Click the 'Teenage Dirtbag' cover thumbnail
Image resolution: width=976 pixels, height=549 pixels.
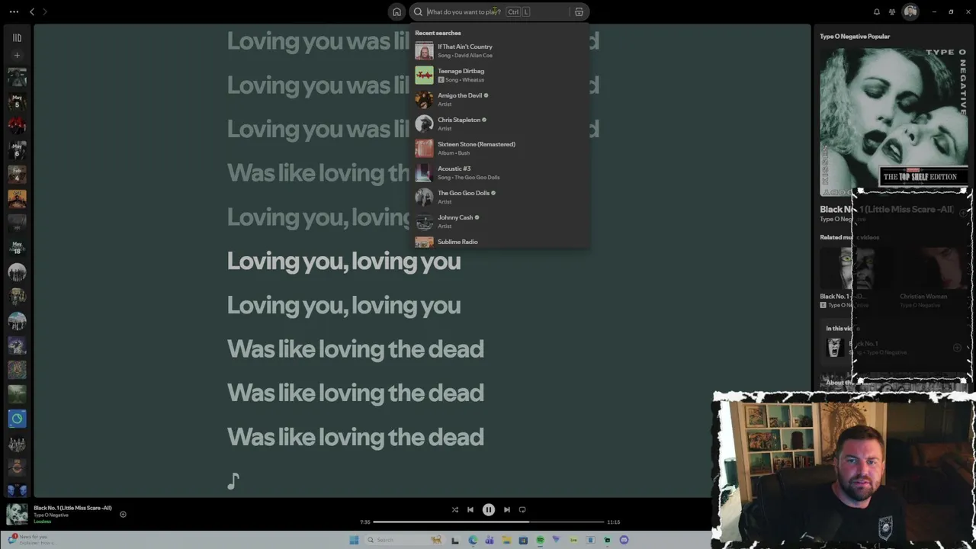point(424,75)
